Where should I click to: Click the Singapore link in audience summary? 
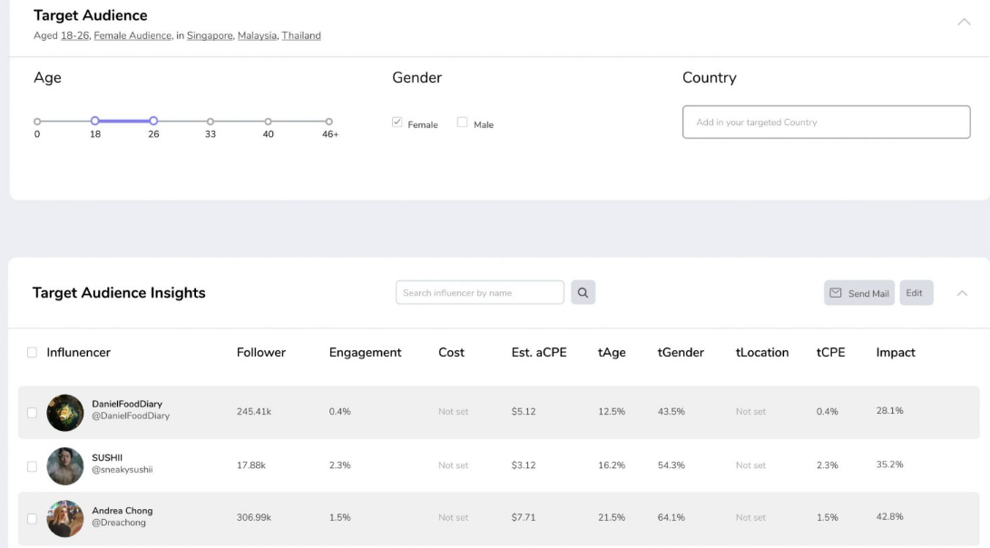210,35
